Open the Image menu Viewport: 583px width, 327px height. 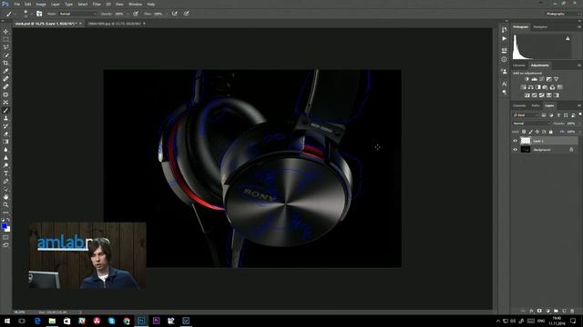pyautogui.click(x=41, y=4)
